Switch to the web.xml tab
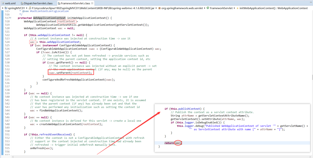313x158 pixels. [x=10, y=3]
